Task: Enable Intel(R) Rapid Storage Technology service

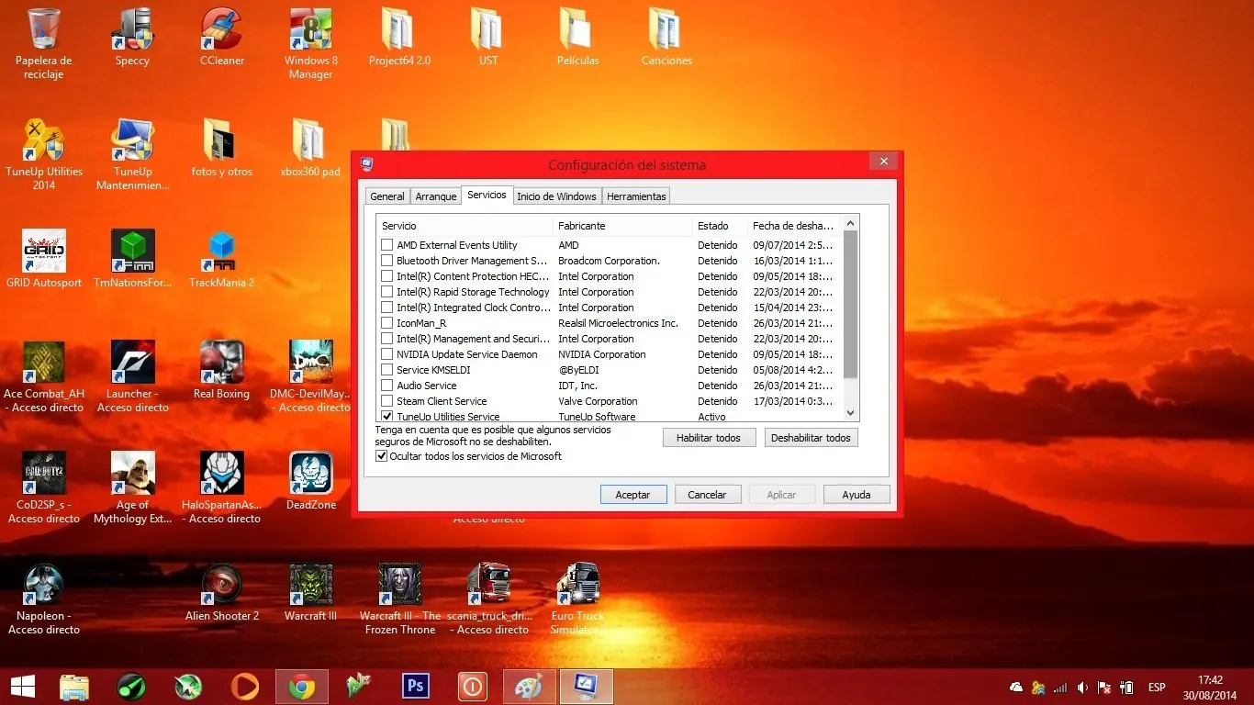Action: click(387, 292)
